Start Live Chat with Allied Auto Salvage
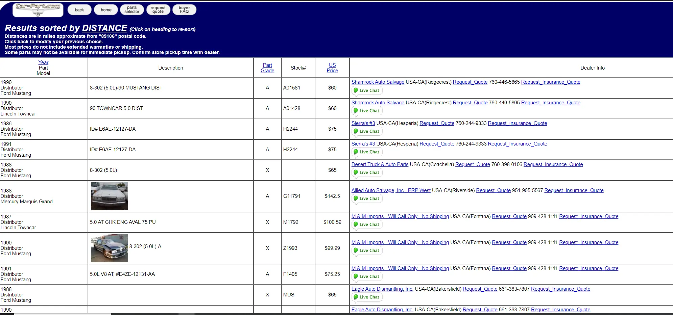Screen dimensions: 673x315 (367, 199)
